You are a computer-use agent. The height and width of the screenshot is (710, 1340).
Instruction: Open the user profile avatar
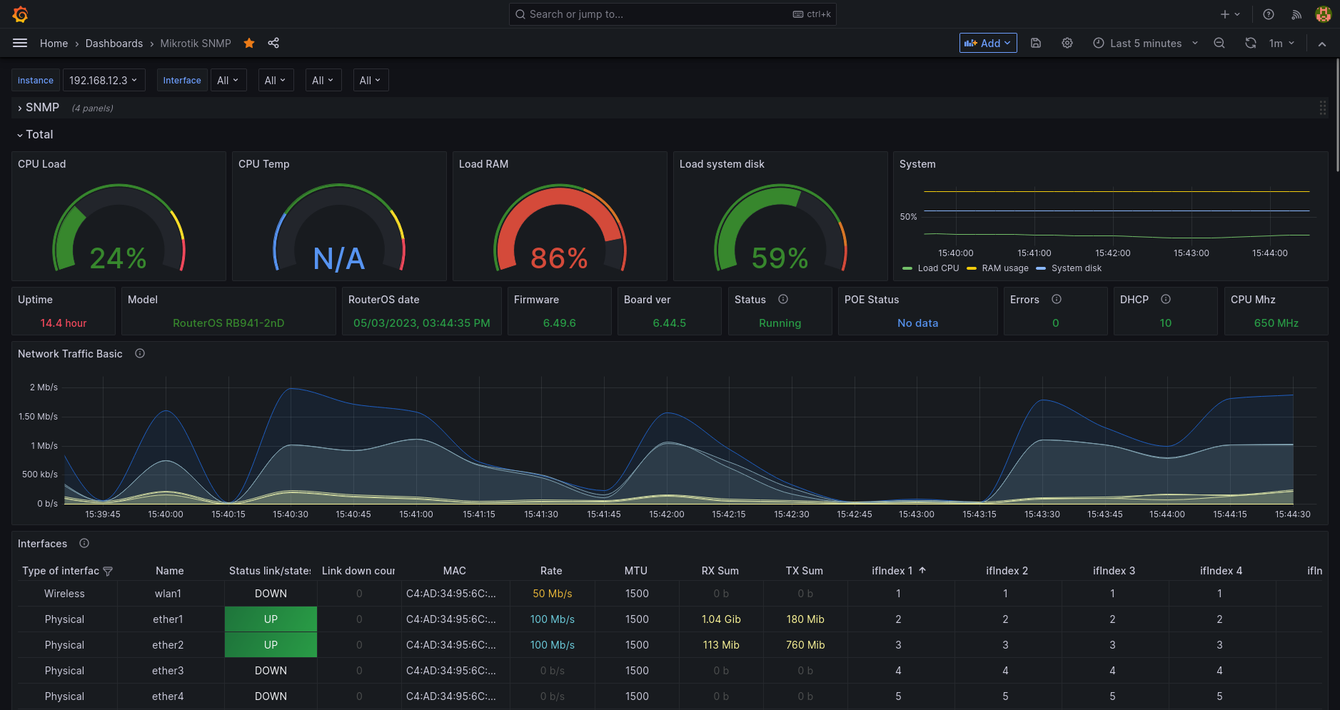[x=1324, y=14]
